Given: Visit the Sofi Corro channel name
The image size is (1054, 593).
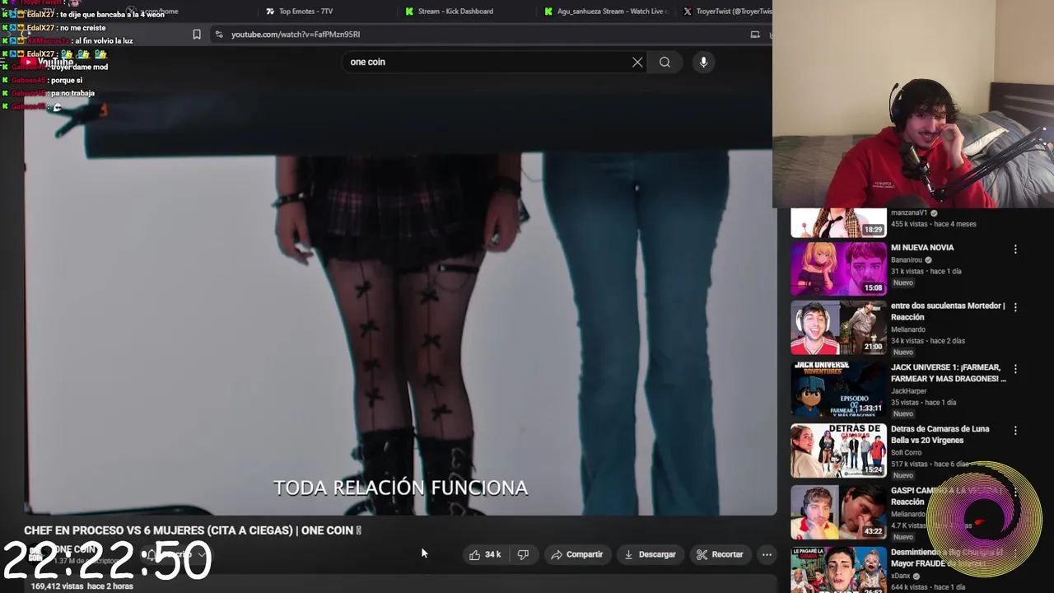Looking at the screenshot, I should tap(906, 453).
